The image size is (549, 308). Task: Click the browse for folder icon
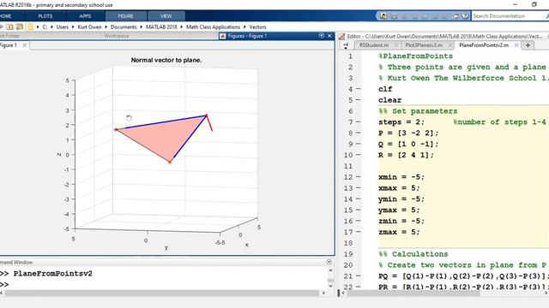[19, 27]
